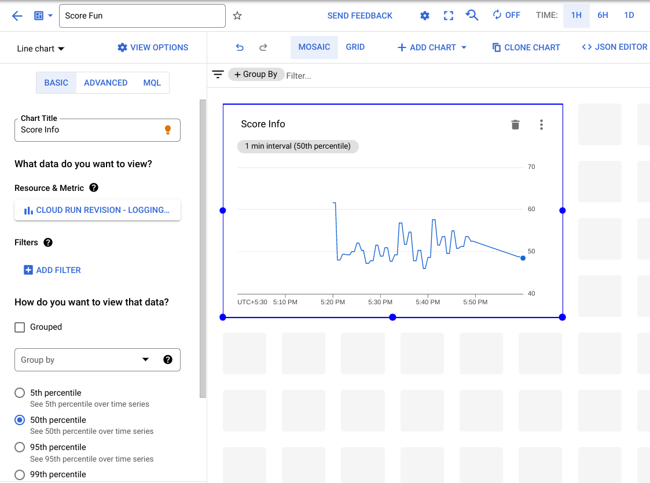Click the reset zoom magnifier icon

(472, 15)
